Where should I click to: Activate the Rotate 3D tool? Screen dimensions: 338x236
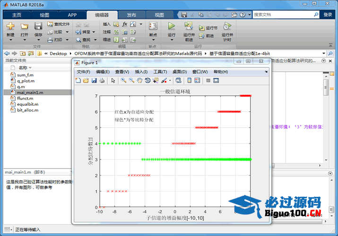(x=147, y=81)
